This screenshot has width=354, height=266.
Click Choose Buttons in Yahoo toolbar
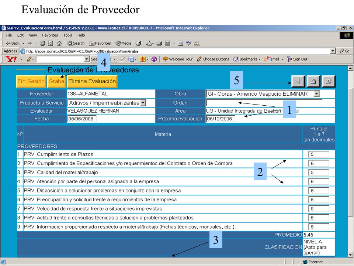pyautogui.click(x=213, y=59)
